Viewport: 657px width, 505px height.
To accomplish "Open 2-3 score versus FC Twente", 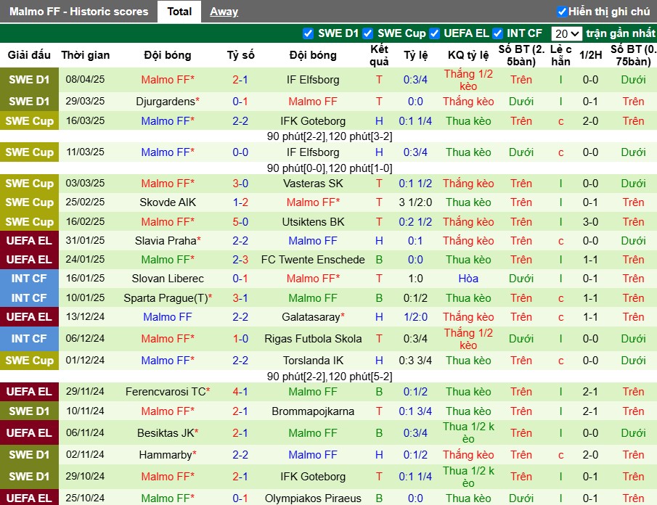I will pos(240,260).
